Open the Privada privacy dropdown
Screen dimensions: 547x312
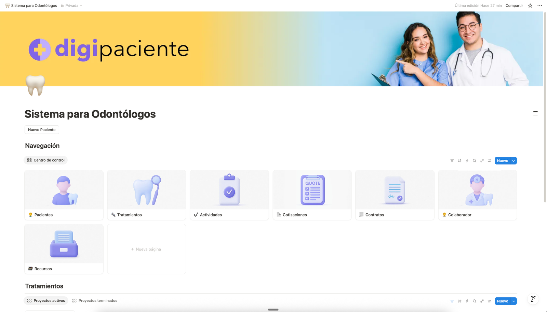pos(71,5)
